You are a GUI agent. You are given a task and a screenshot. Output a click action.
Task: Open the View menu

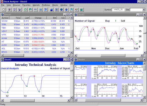[x=9, y=5]
